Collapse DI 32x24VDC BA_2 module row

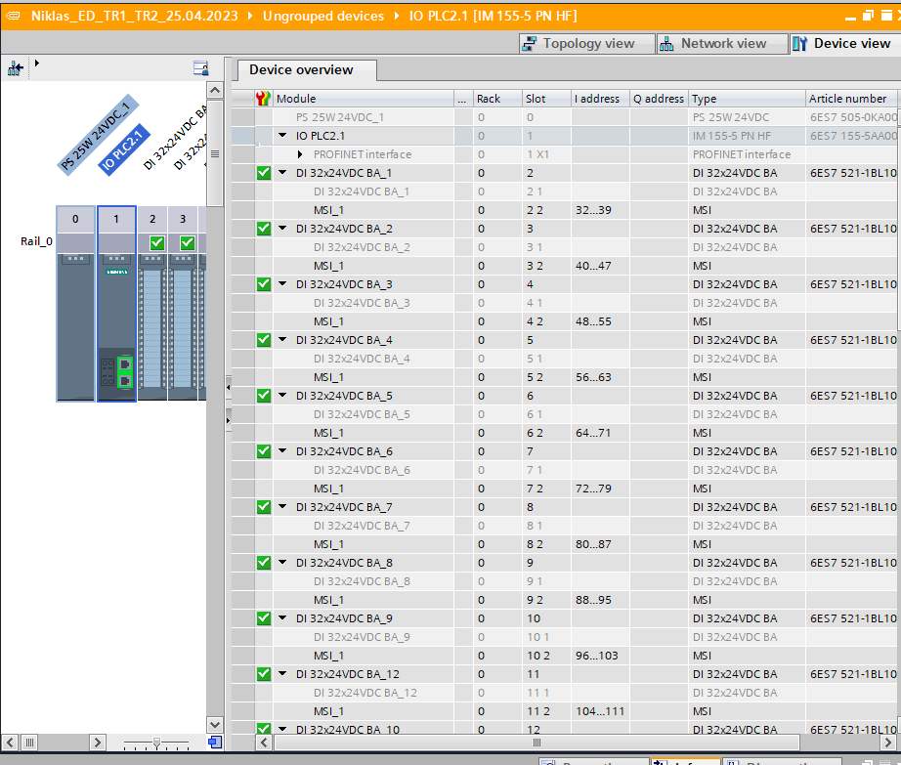tap(282, 228)
